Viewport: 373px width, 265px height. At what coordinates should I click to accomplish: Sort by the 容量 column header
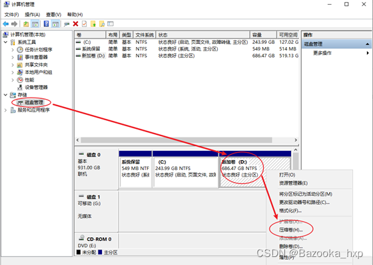tap(263, 35)
